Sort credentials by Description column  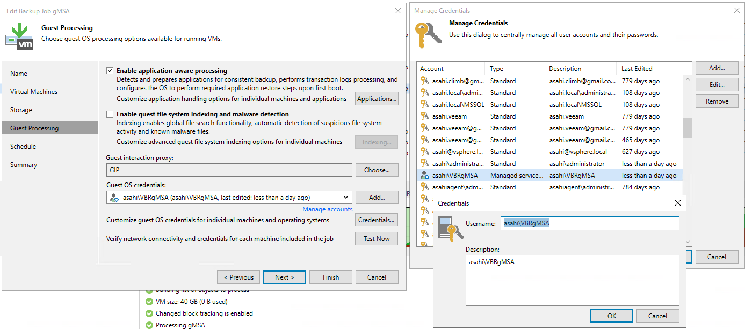point(580,69)
